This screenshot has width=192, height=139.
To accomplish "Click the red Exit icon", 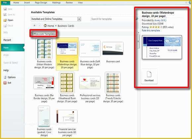I will coord(5,83).
